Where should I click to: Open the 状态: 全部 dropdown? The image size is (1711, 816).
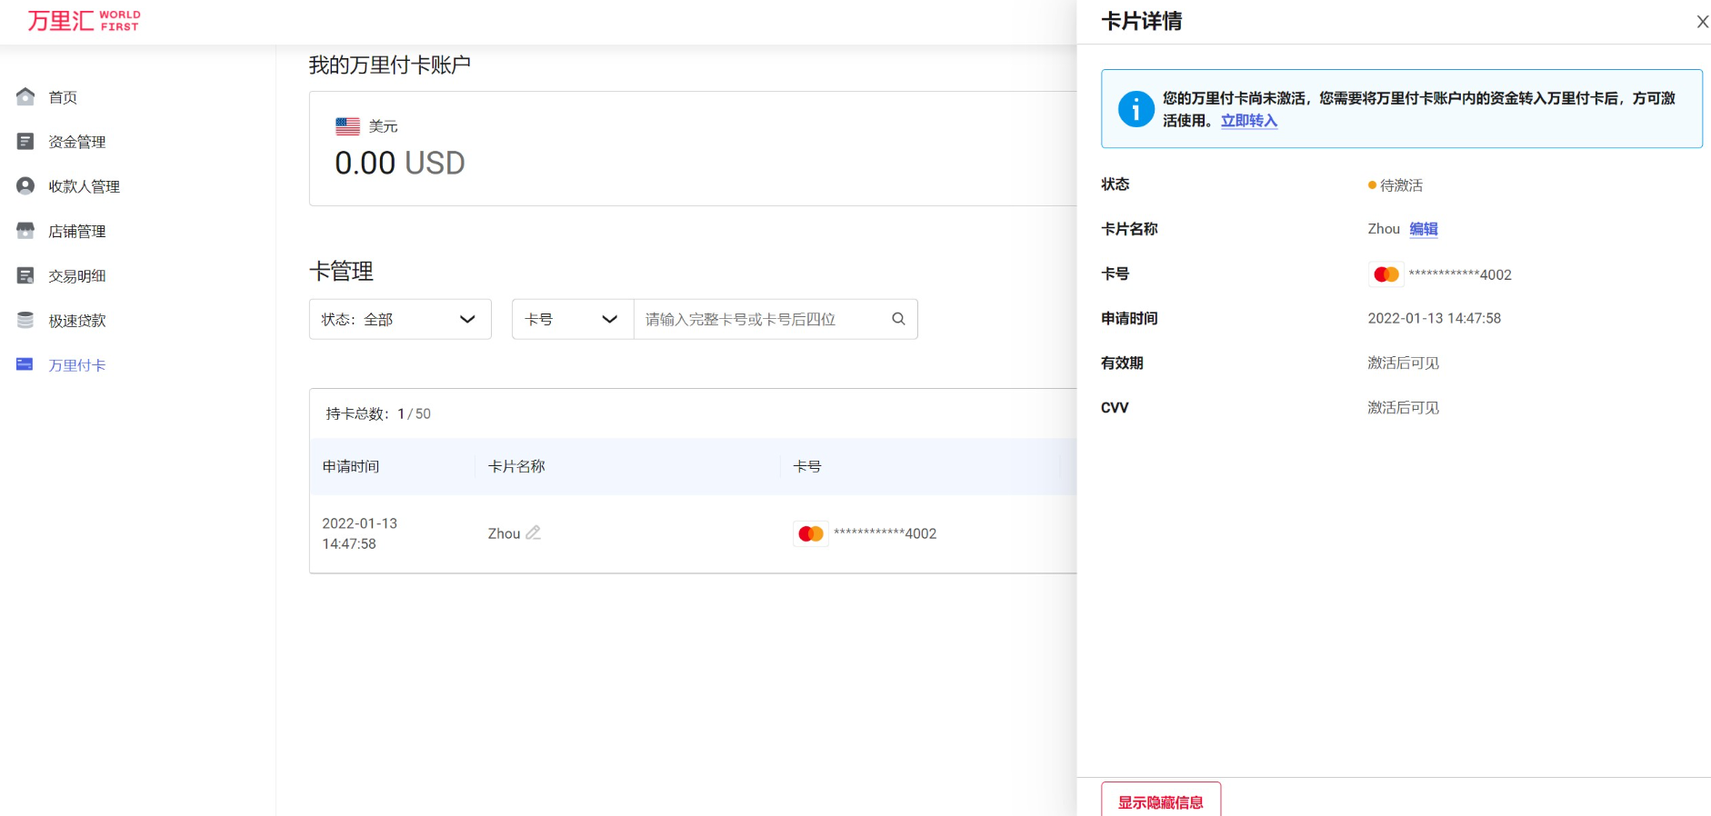coord(400,319)
